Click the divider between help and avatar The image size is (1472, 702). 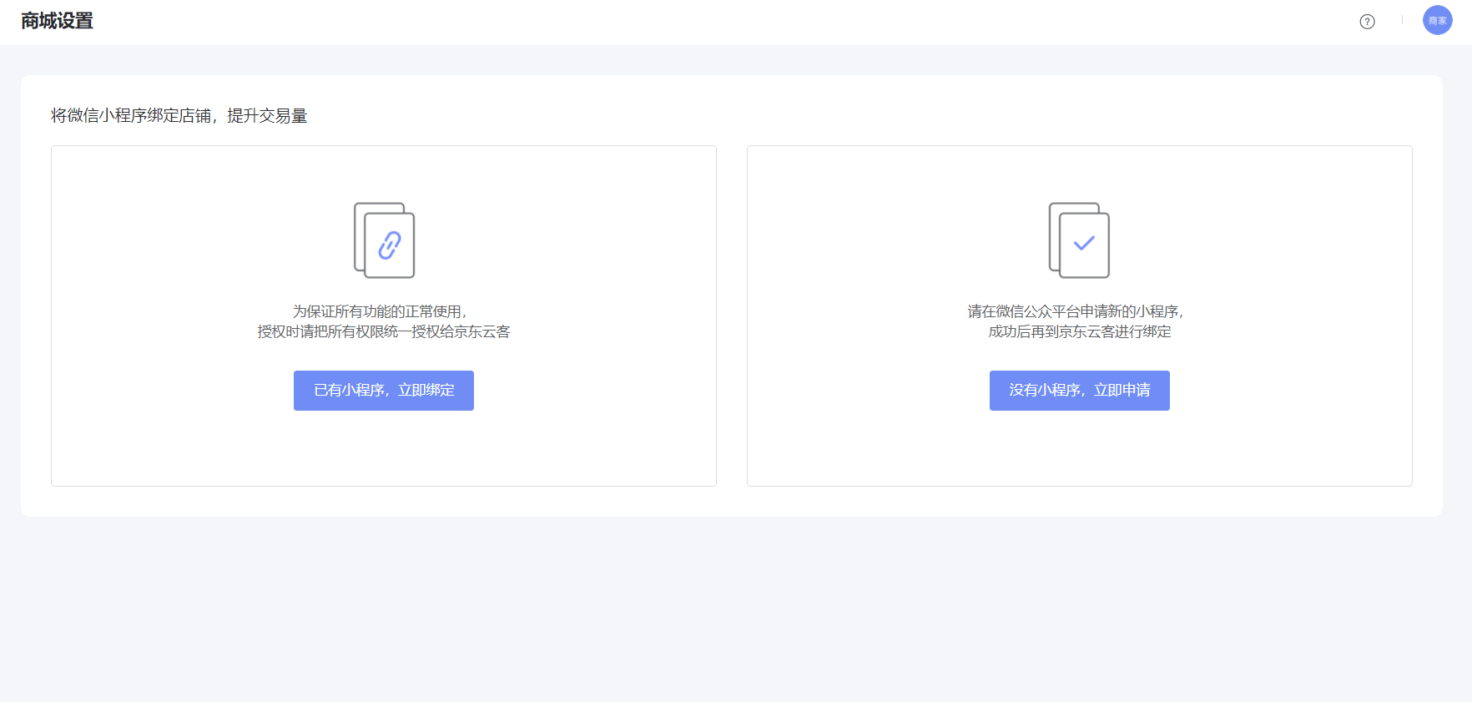tap(1402, 20)
